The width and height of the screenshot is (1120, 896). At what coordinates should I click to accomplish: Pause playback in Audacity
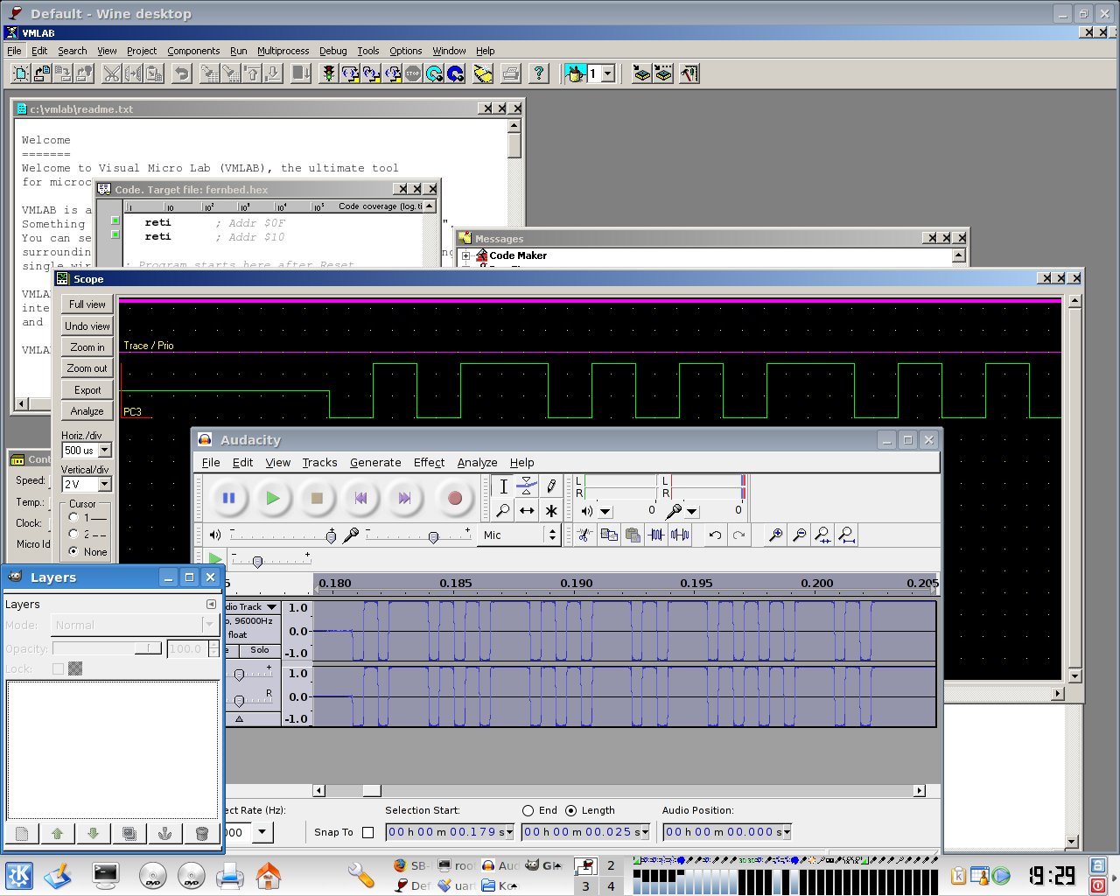tap(229, 498)
